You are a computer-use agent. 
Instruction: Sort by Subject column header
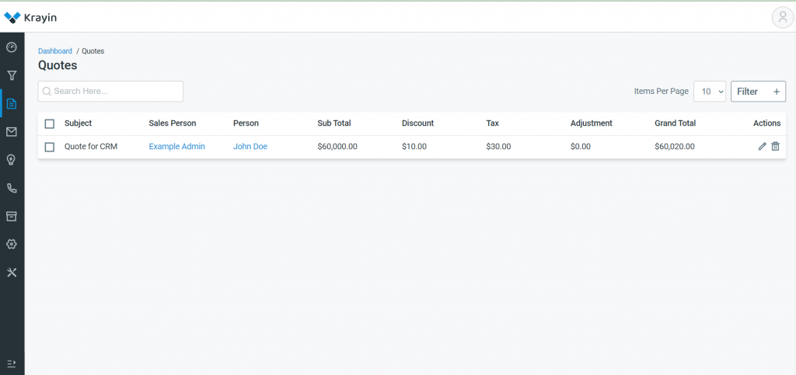pyautogui.click(x=79, y=123)
